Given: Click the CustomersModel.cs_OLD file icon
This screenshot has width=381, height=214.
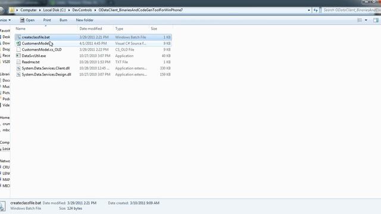Looking at the screenshot, I should click(x=18, y=49).
